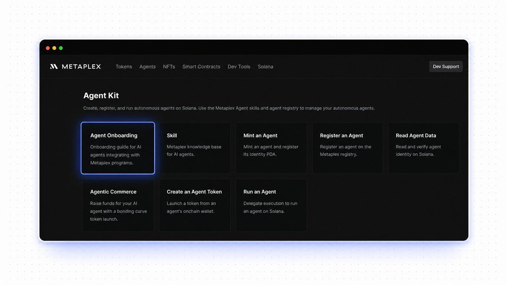This screenshot has width=507, height=285.
Task: Open the Solana menu
Action: (x=266, y=66)
